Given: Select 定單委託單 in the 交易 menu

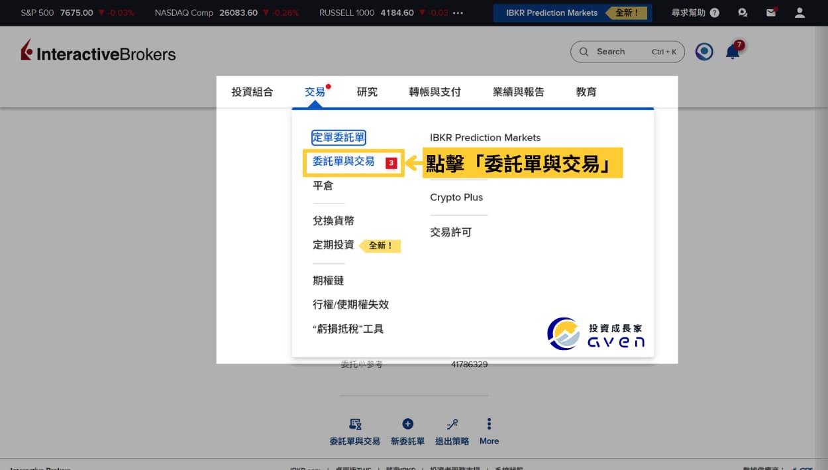Looking at the screenshot, I should [x=338, y=137].
